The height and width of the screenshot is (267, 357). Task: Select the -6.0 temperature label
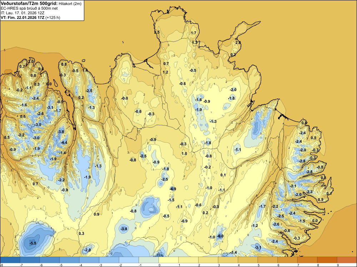220,236
